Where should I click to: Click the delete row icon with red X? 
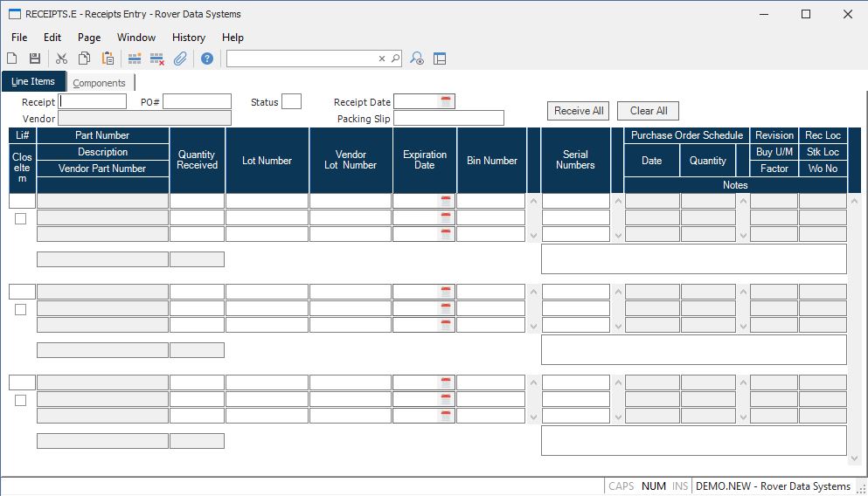157,59
